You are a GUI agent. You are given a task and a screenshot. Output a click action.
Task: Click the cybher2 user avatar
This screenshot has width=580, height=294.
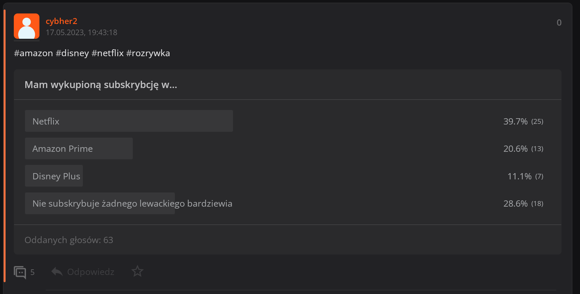pyautogui.click(x=27, y=26)
